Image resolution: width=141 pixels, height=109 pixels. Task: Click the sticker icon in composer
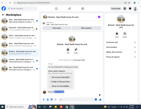(x=52, y=99)
